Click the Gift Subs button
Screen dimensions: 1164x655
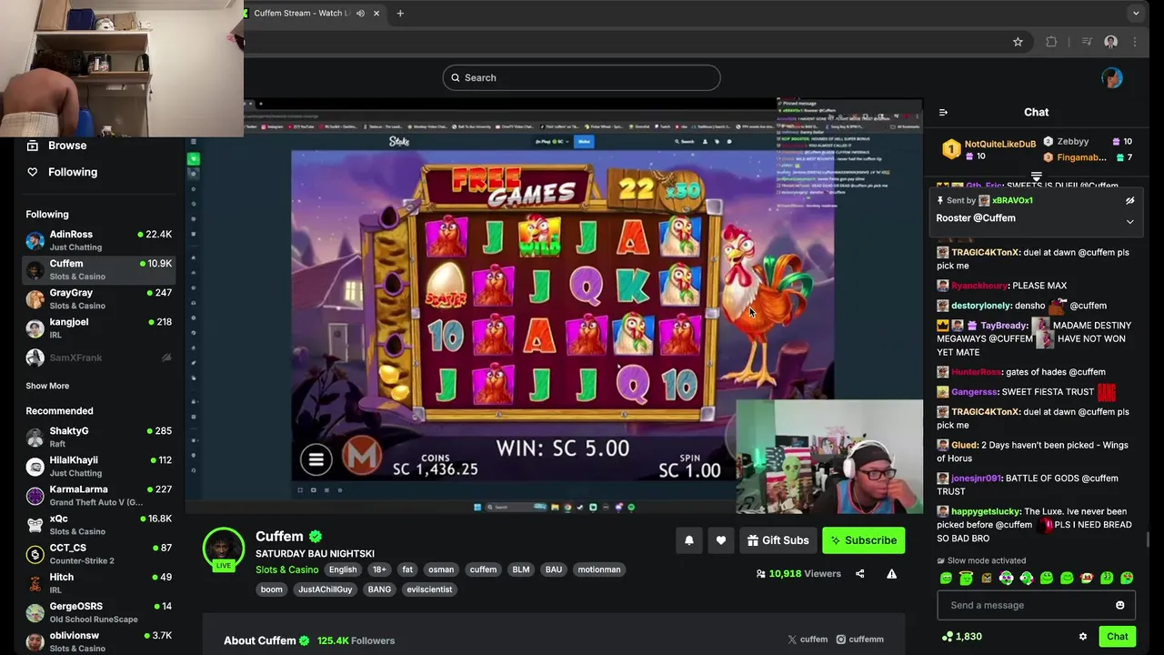pos(778,540)
